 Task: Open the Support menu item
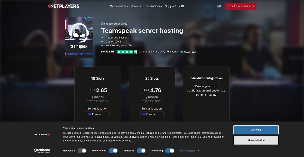(x=170, y=6)
